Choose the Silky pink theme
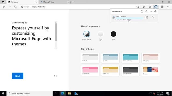The image size is (172, 96). 150,58
